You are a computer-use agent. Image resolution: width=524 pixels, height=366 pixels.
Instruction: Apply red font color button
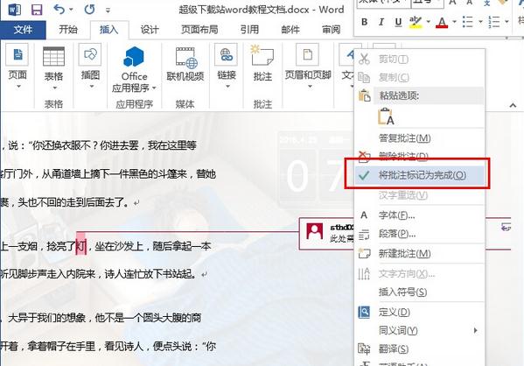click(x=442, y=22)
